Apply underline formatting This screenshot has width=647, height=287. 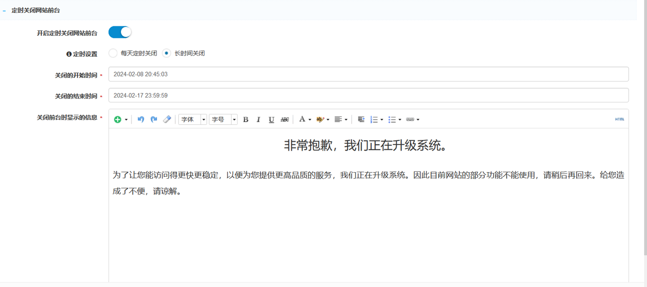pos(271,119)
